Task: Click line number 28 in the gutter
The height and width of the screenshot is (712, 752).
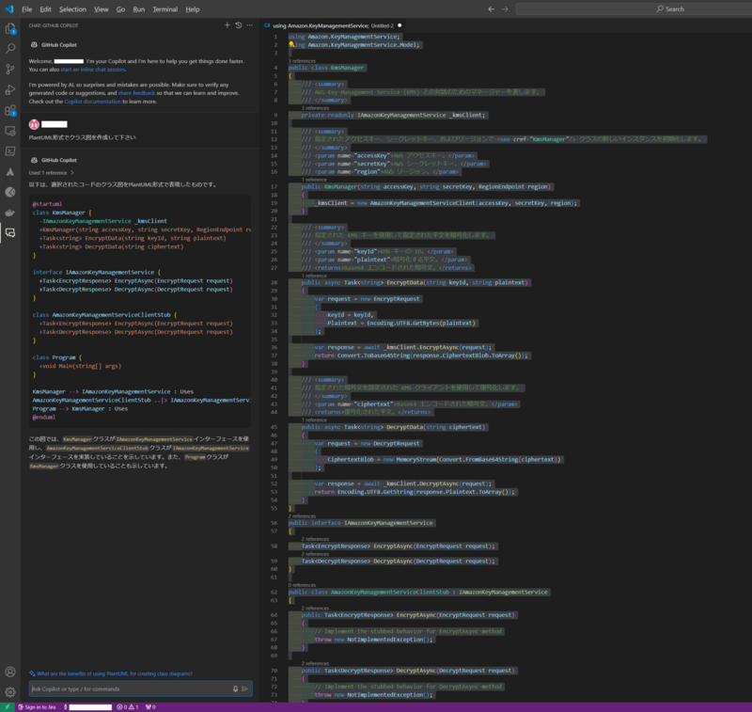Action: click(274, 282)
